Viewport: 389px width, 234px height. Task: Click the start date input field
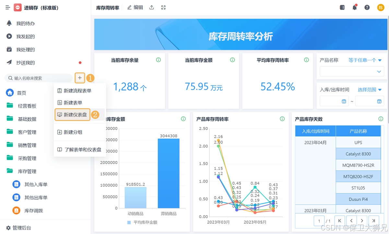pyautogui.click(x=334, y=101)
